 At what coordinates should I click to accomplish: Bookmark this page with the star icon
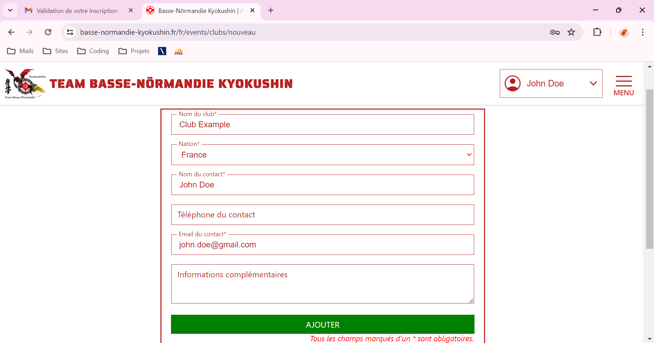[x=571, y=32]
